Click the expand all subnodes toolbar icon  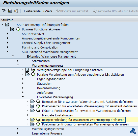point(4,11)
